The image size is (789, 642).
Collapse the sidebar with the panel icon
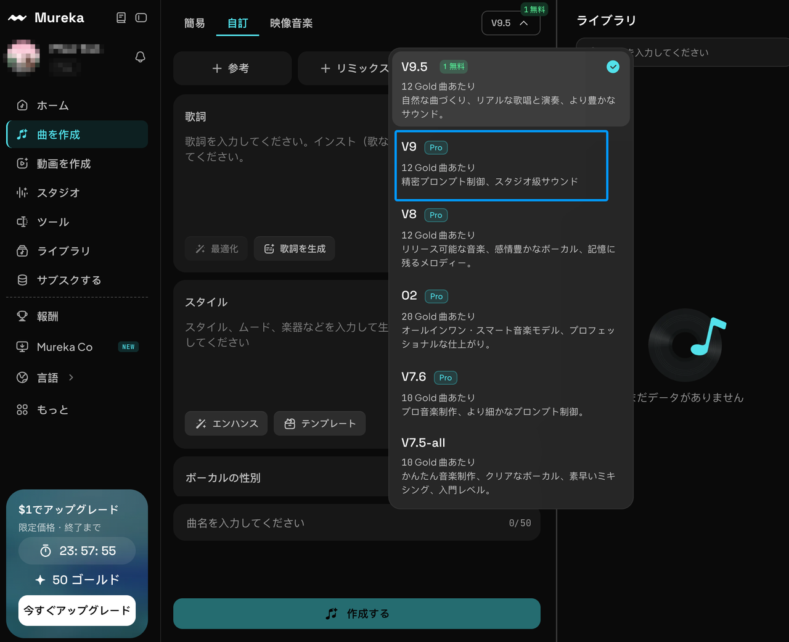(x=141, y=18)
